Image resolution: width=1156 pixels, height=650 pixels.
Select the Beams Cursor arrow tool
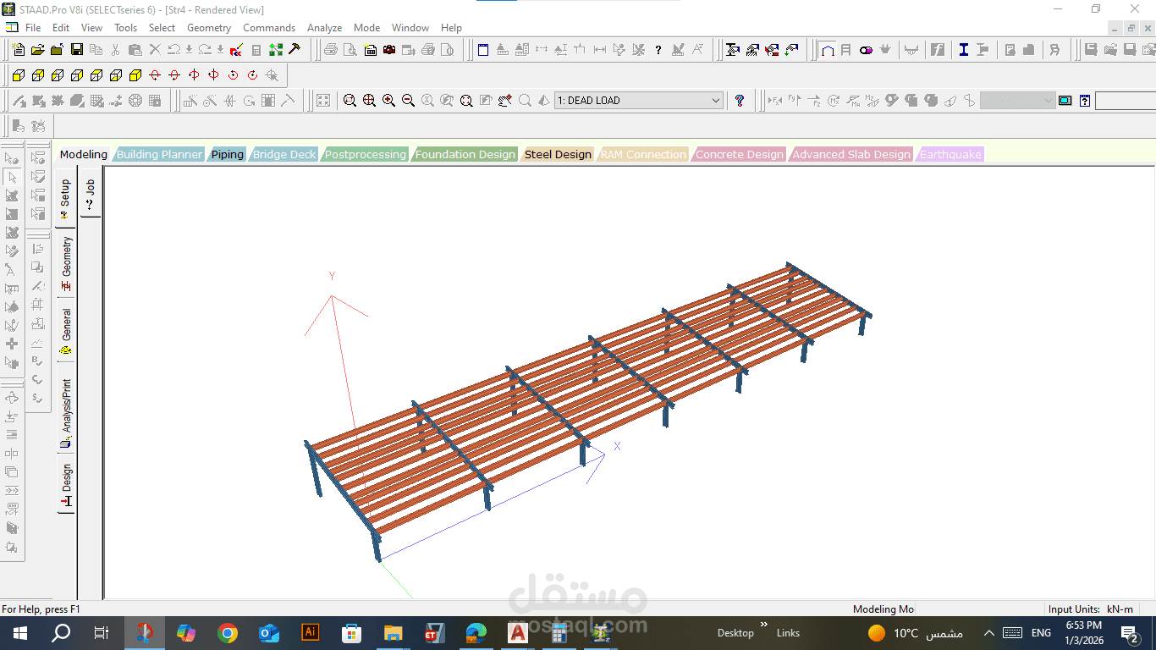point(12,177)
